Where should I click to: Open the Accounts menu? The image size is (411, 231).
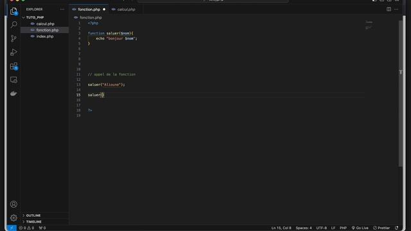click(x=13, y=204)
